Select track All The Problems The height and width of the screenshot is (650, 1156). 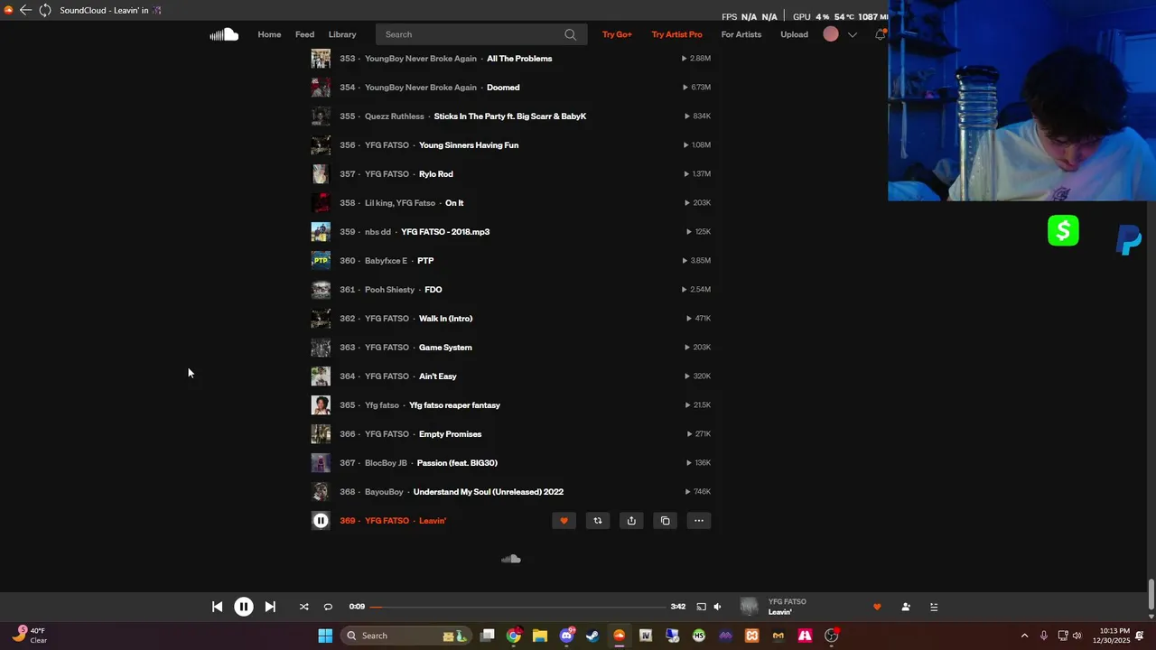tap(519, 59)
